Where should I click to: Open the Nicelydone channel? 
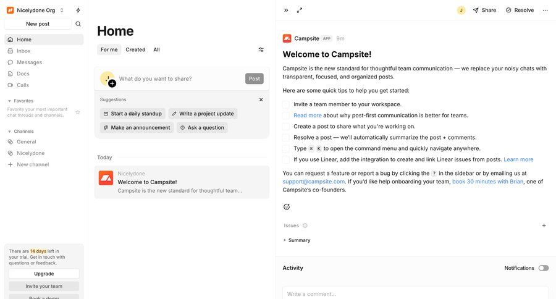pyautogui.click(x=44, y=153)
